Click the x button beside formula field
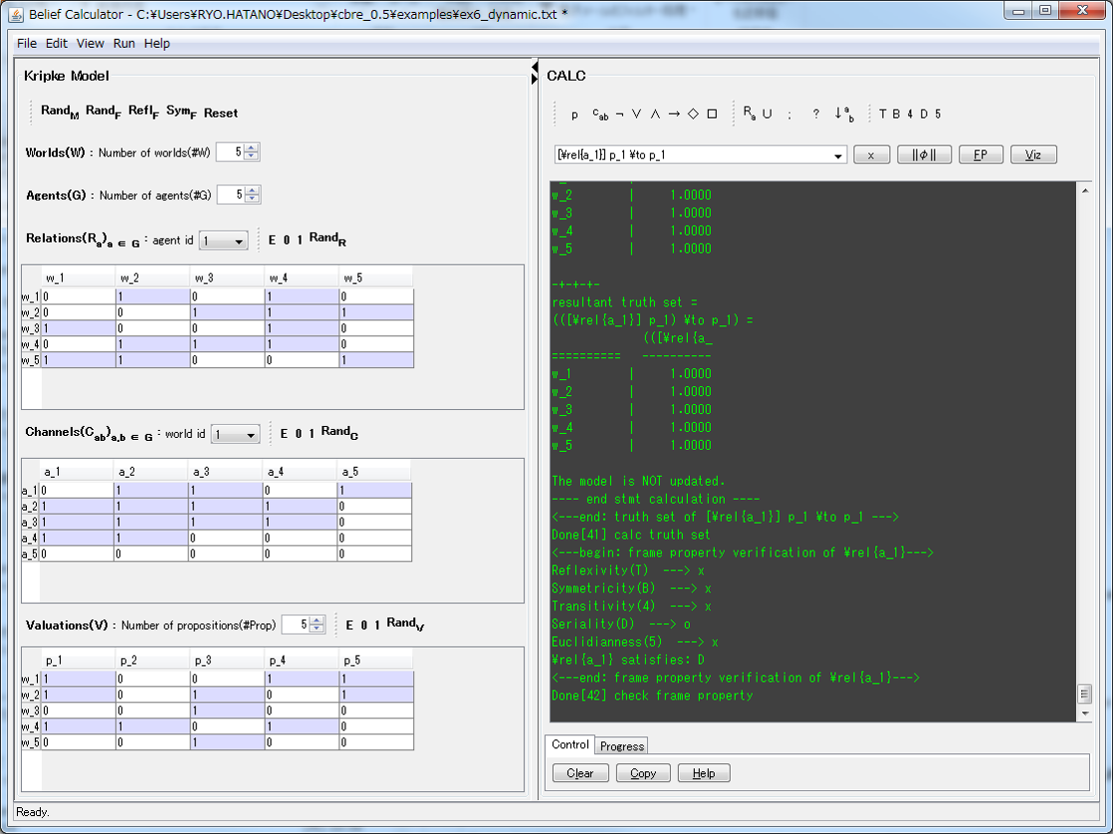This screenshot has height=834, width=1113. tap(872, 154)
